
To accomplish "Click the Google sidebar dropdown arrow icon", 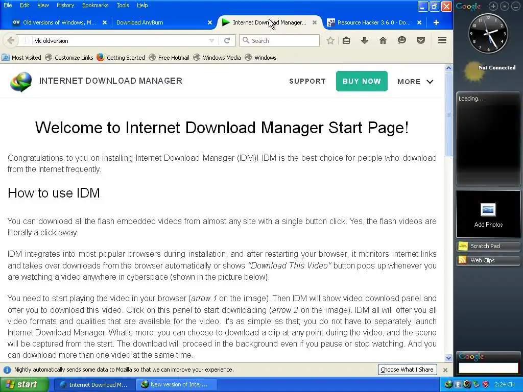I will [505, 6].
